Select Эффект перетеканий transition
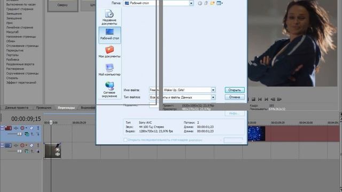Screen dimensions: 342x192 [x=21, y=83]
